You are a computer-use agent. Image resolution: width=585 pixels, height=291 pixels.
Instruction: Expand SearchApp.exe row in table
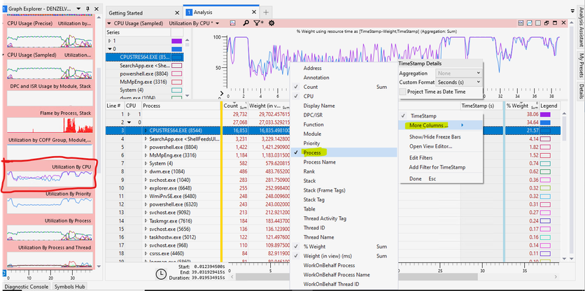tap(146, 139)
